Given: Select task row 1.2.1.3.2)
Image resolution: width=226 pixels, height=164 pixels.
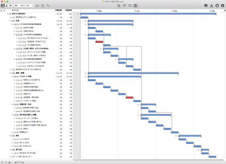Looking at the screenshot, I should click(x=36, y=42).
